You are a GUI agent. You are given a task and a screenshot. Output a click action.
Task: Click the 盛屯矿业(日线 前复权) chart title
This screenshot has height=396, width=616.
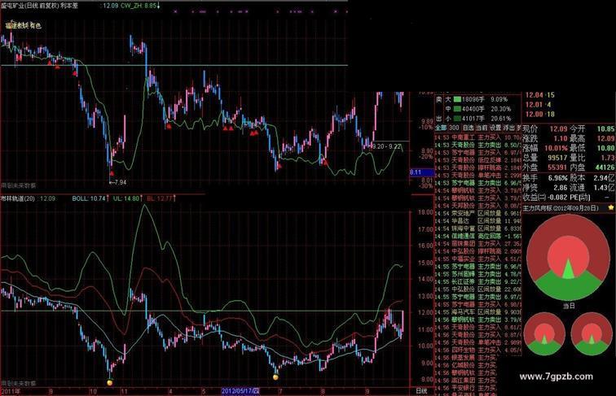pyautogui.click(x=30, y=7)
